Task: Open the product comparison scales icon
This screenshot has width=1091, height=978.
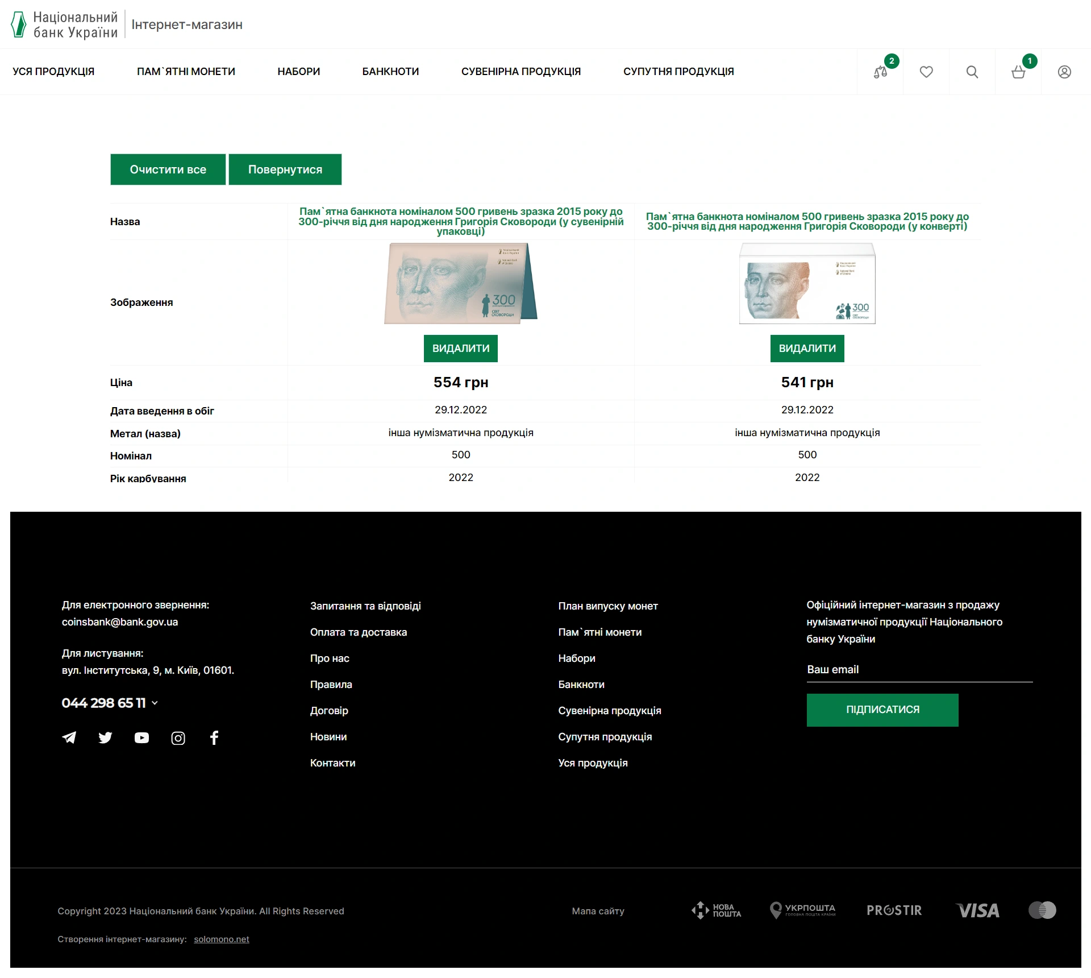Action: tap(880, 72)
